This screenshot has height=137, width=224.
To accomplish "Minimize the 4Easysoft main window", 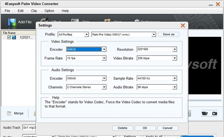I will pos(211,5).
